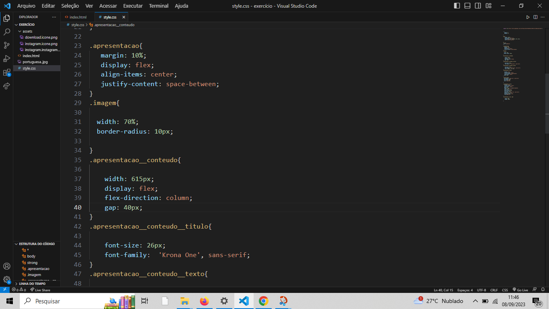Click Windows Start button

pyautogui.click(x=10, y=301)
